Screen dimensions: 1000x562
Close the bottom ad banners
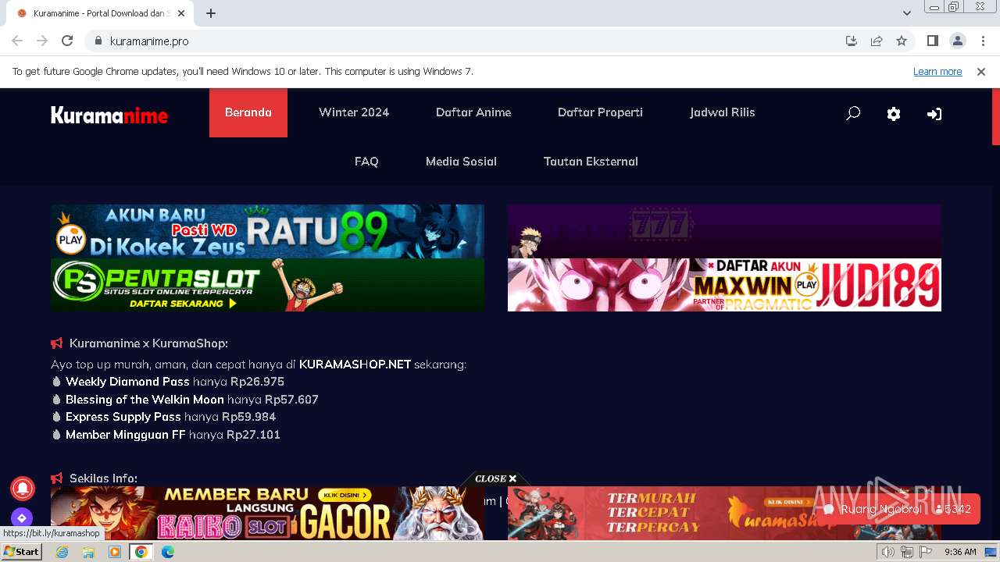pyautogui.click(x=496, y=478)
